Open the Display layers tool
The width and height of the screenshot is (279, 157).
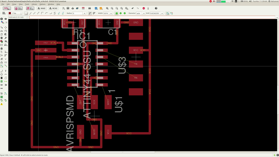(x=2, y=22)
